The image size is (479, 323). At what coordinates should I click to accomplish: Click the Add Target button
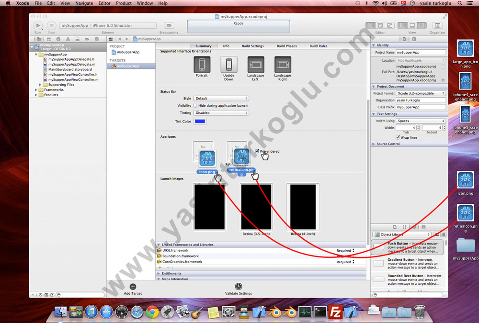click(133, 289)
